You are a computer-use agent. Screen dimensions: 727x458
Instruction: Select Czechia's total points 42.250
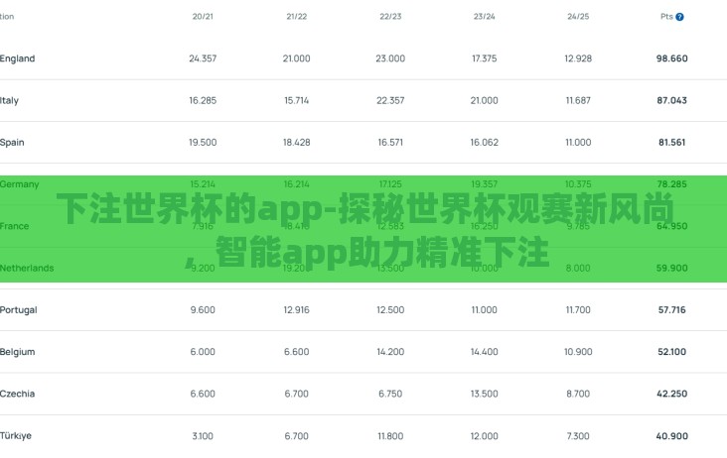coord(671,394)
